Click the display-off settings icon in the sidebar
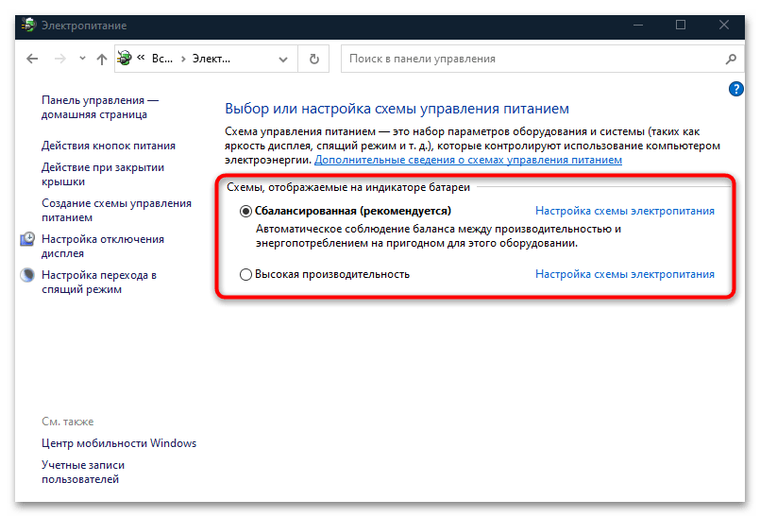Image resolution: width=760 pixels, height=517 pixels. (x=27, y=240)
